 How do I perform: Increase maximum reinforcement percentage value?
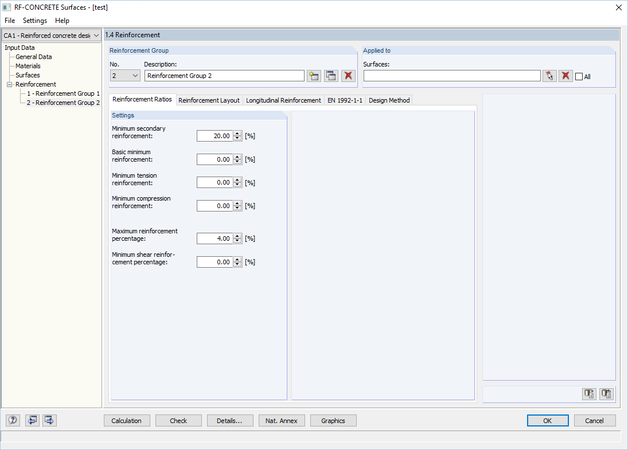pyautogui.click(x=237, y=236)
